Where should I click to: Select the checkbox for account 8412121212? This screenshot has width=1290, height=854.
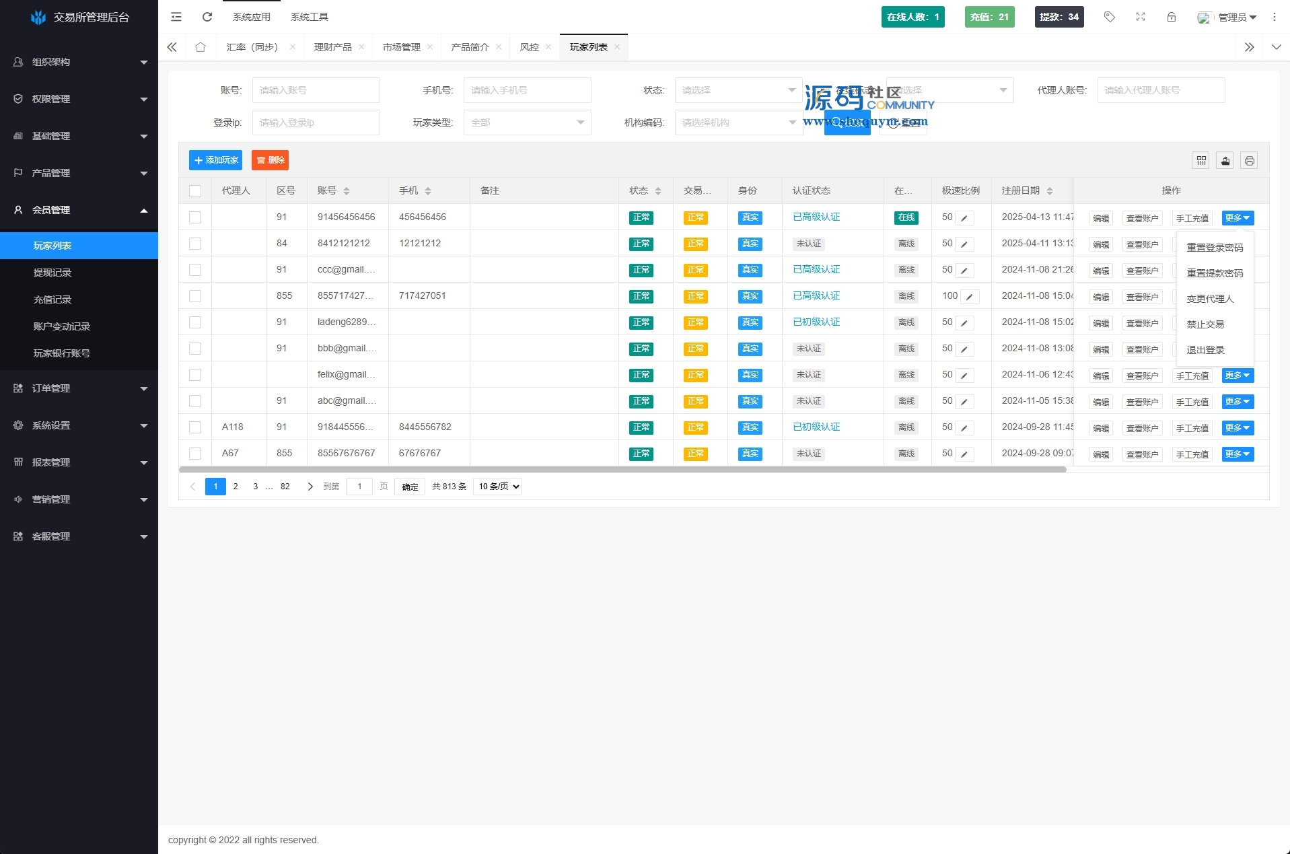click(195, 244)
